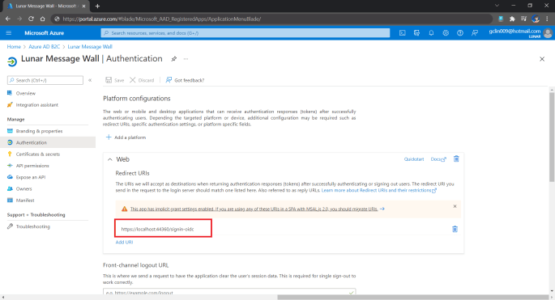This screenshot has width=555, height=300.
Task: Open the help question mark icon
Action: coord(459,33)
